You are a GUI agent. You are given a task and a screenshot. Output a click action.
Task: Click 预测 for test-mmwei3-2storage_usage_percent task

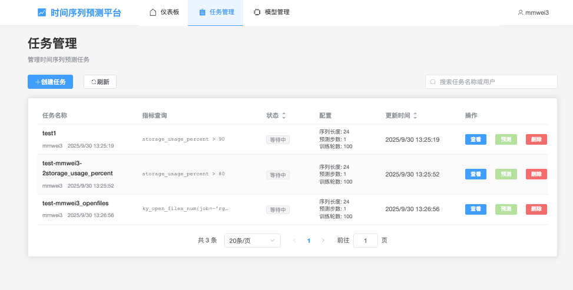pos(506,174)
